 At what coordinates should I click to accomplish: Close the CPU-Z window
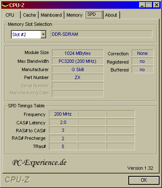[157, 5]
